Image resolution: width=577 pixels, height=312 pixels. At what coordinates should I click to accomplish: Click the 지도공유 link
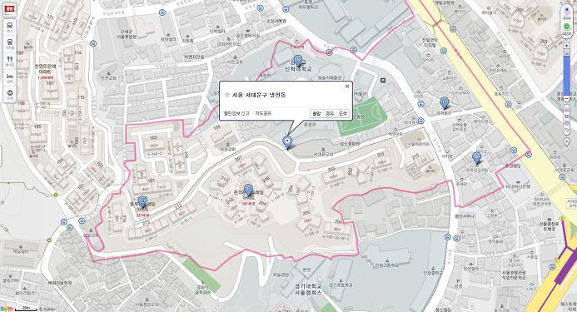point(263,113)
